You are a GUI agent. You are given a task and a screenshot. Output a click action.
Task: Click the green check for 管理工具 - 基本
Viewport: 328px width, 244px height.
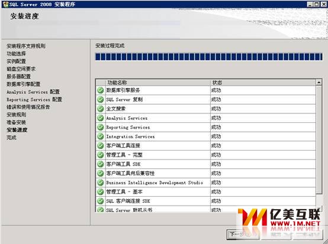pos(101,192)
